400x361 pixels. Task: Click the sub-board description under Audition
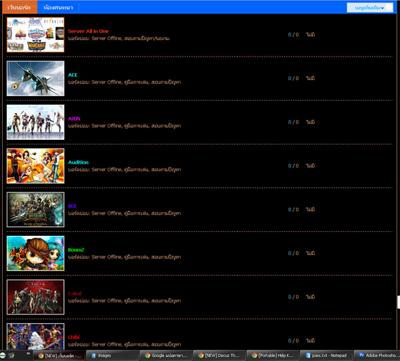click(x=125, y=170)
